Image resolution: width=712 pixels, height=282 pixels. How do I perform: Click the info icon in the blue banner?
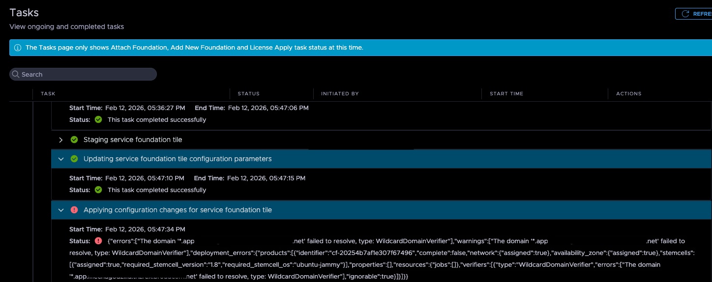coord(18,48)
